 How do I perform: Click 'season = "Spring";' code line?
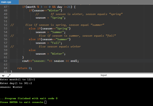coord(51,18)
